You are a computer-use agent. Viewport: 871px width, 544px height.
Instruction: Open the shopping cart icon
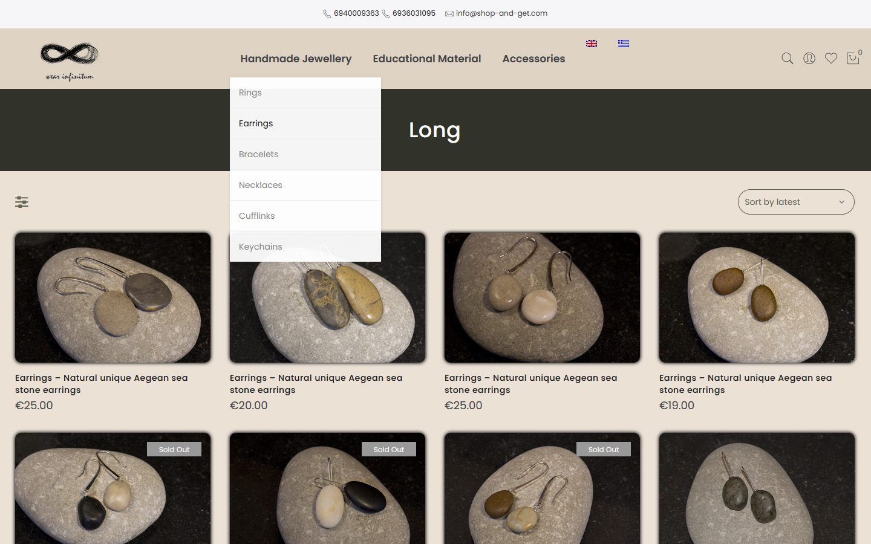(853, 59)
